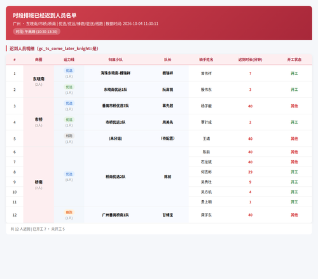The image size is (318, 279).
Task: Click the title 时段排班已经迟到人员名单
Action: [45, 15]
